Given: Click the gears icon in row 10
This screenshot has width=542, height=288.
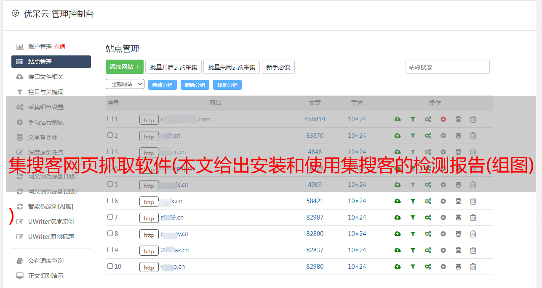Looking at the screenshot, I should point(428,267).
